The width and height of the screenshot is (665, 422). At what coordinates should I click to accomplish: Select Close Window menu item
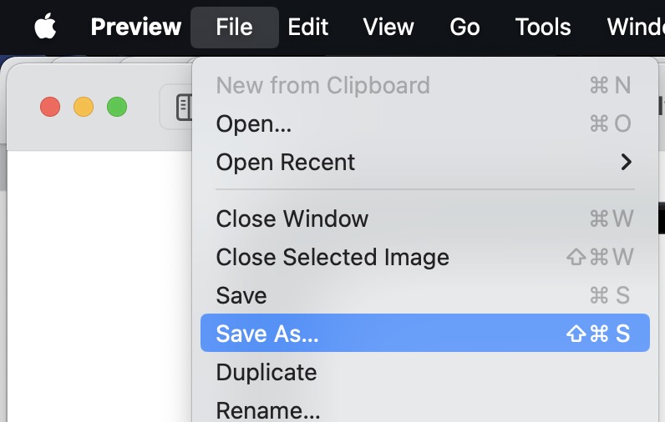tap(292, 219)
